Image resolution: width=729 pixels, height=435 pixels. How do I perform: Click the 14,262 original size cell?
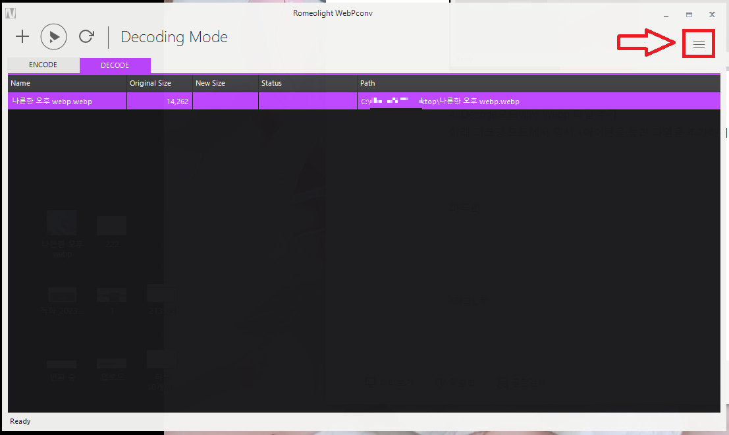click(159, 101)
